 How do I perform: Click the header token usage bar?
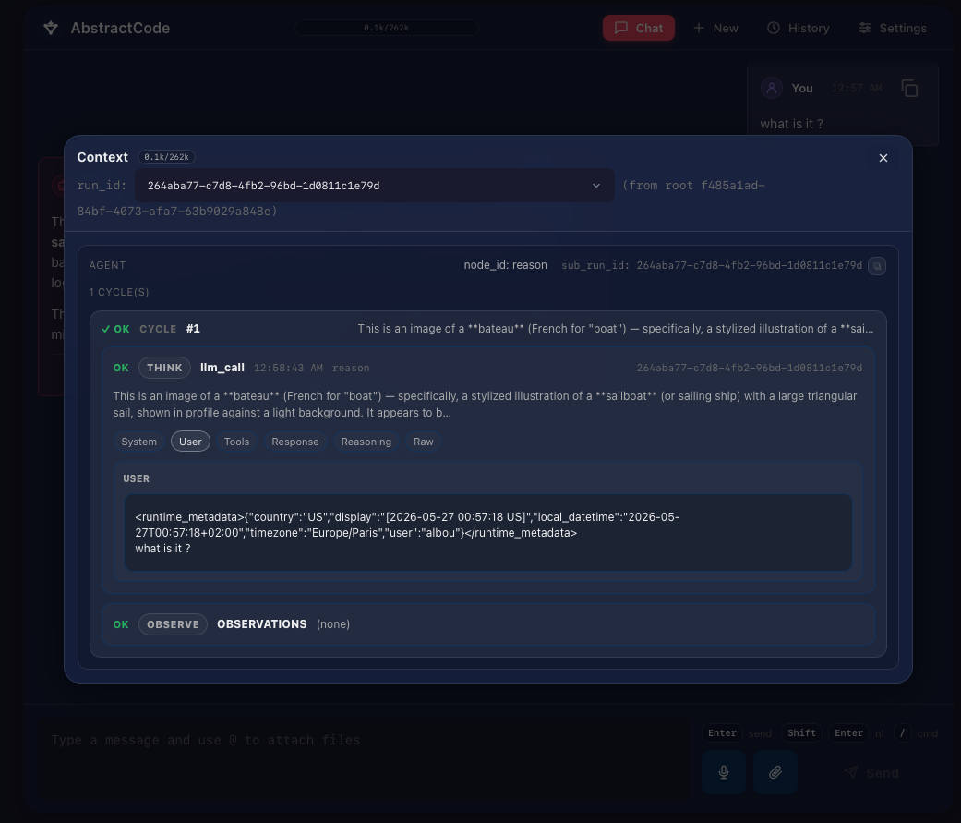[387, 28]
